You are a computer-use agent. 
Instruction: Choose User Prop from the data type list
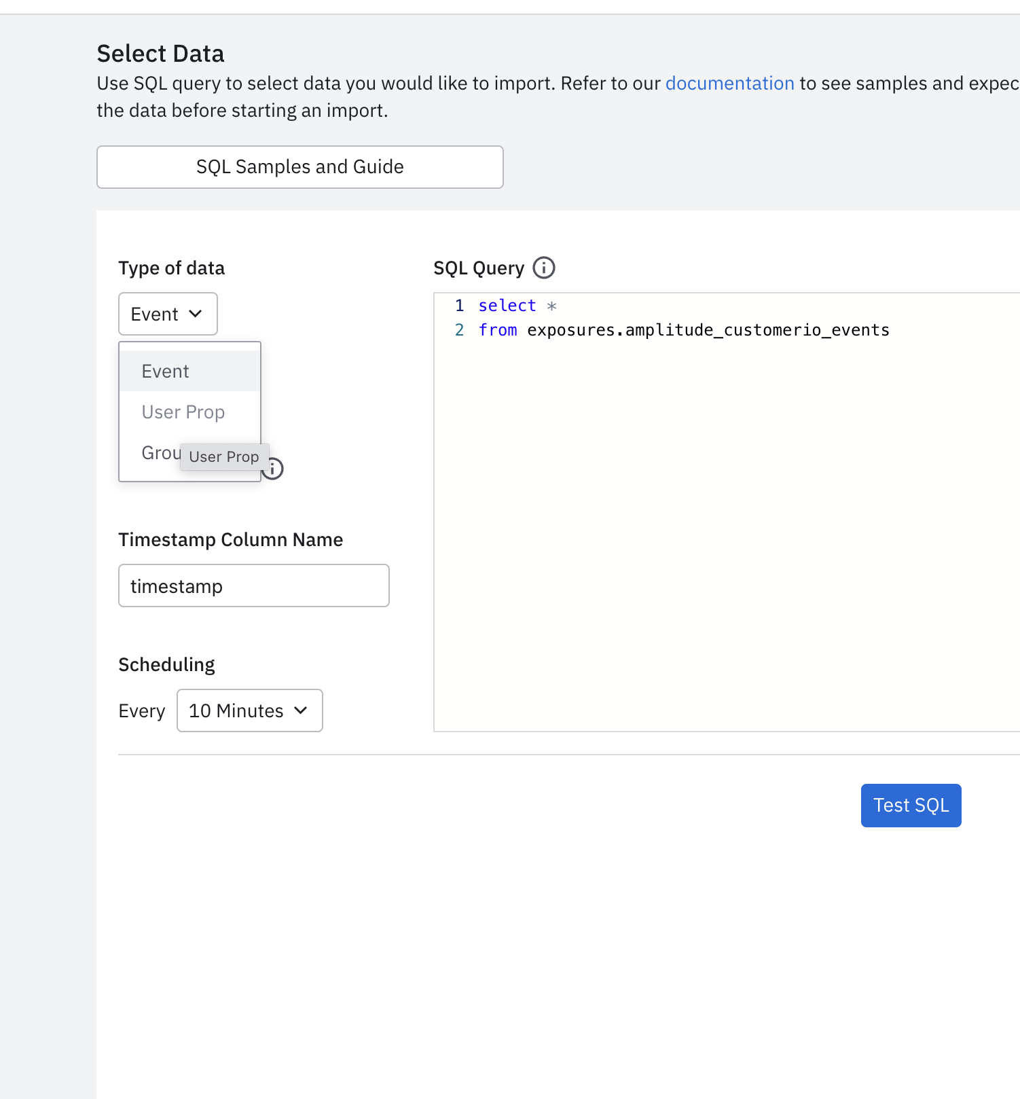tap(183, 412)
